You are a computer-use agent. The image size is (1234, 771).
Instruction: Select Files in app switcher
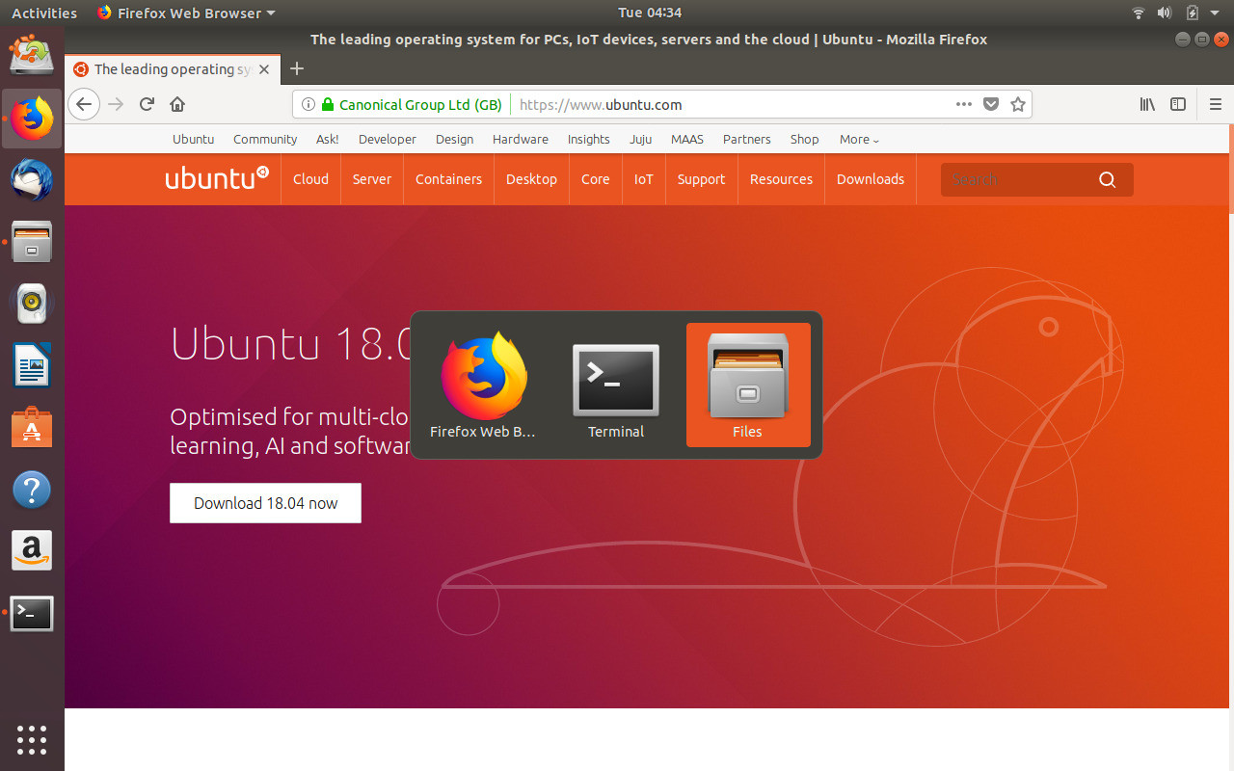click(748, 385)
